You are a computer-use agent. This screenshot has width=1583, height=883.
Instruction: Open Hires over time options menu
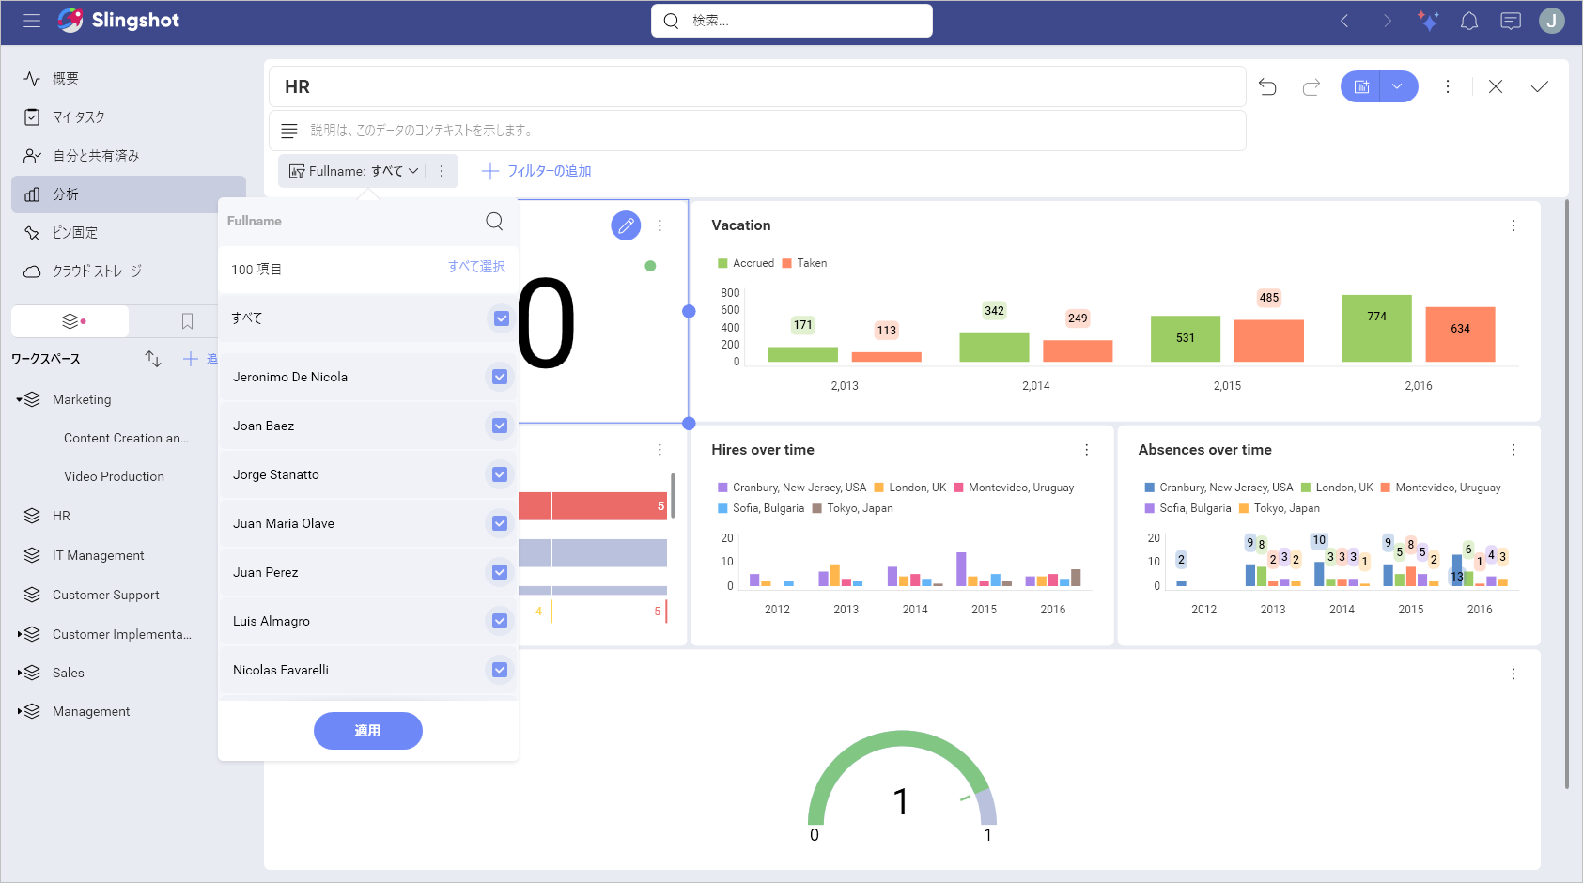point(1087,450)
